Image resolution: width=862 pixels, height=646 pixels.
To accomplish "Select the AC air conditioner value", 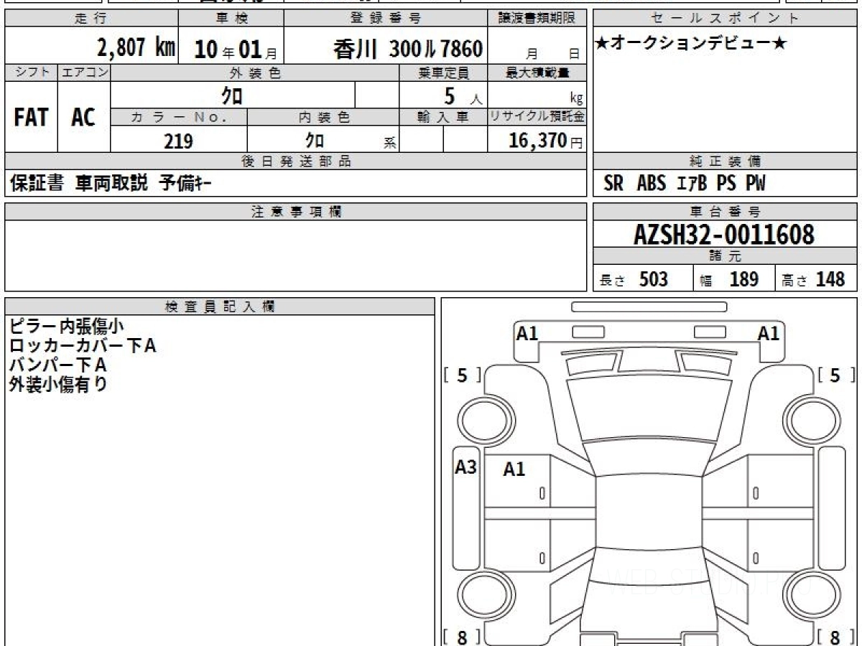I will coord(83,118).
